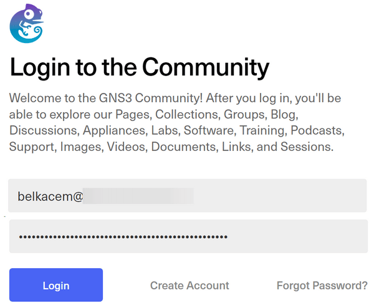Click the Forgot Password? link
374x303 pixels.
coord(322,286)
